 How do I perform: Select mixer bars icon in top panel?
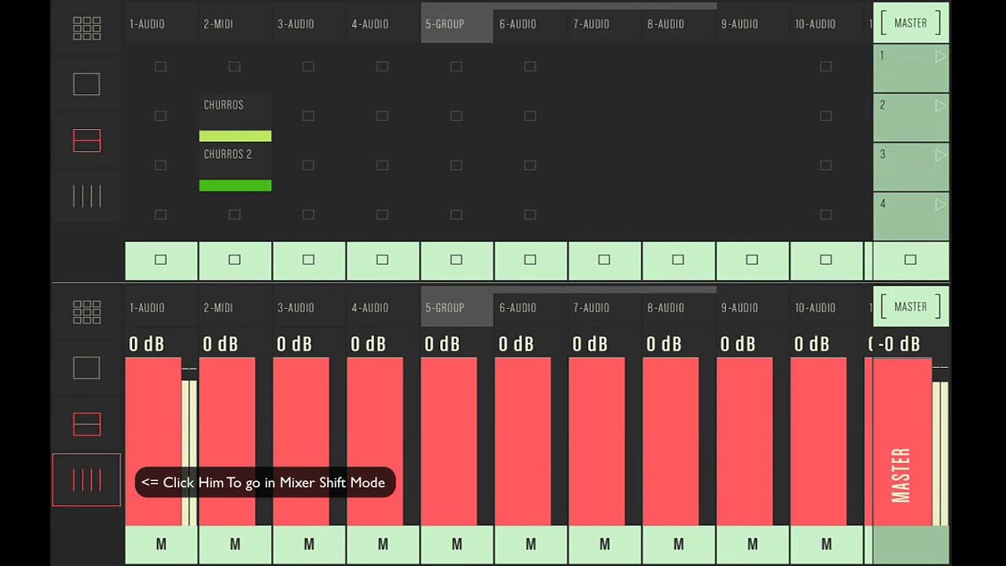coord(86,197)
